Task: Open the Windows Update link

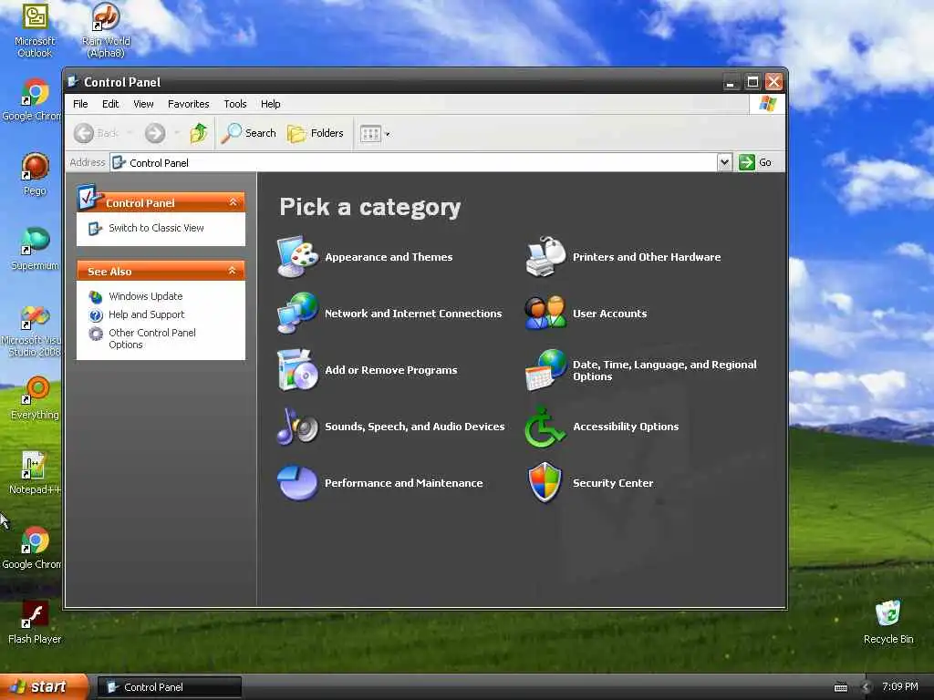Action: click(145, 296)
